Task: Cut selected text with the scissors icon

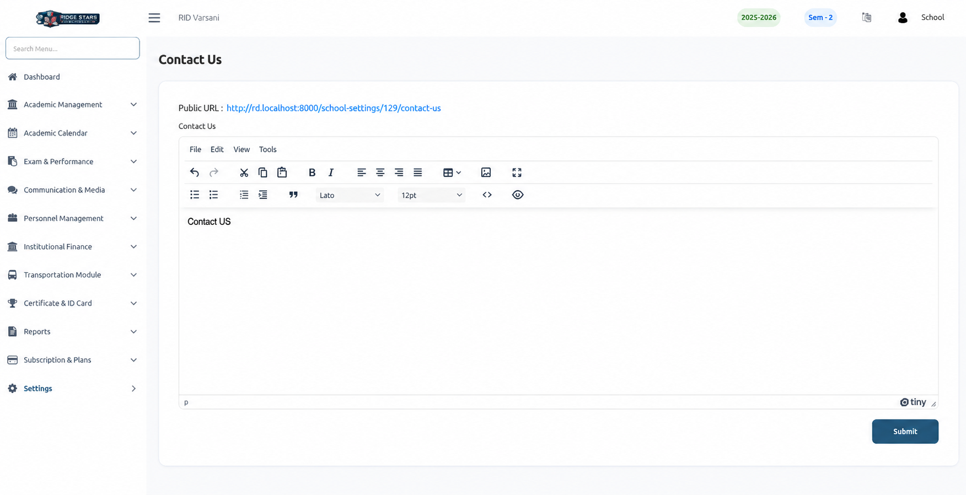Action: click(244, 173)
